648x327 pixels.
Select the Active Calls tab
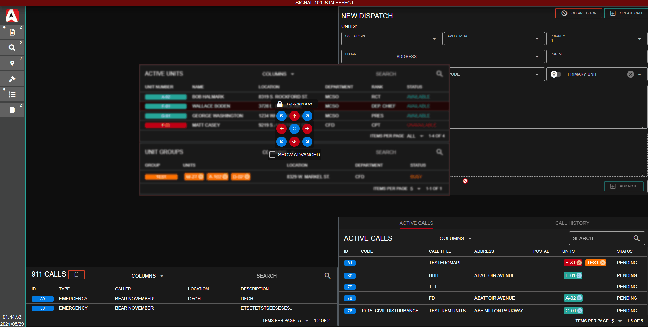pyautogui.click(x=416, y=223)
